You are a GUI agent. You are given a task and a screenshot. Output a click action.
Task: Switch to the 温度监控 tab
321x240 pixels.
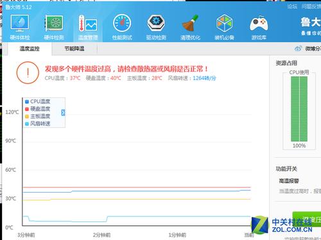[x=30, y=49]
